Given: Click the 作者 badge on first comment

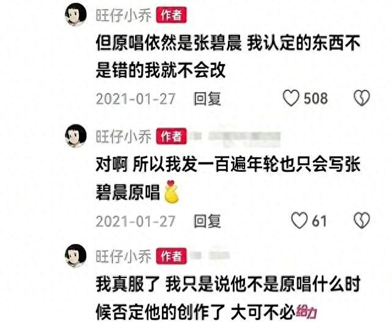Looking at the screenshot, I should (171, 15).
